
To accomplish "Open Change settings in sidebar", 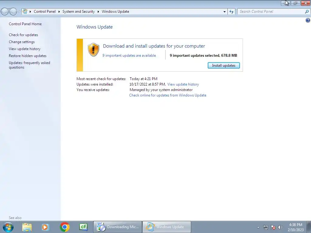I will tap(22, 42).
